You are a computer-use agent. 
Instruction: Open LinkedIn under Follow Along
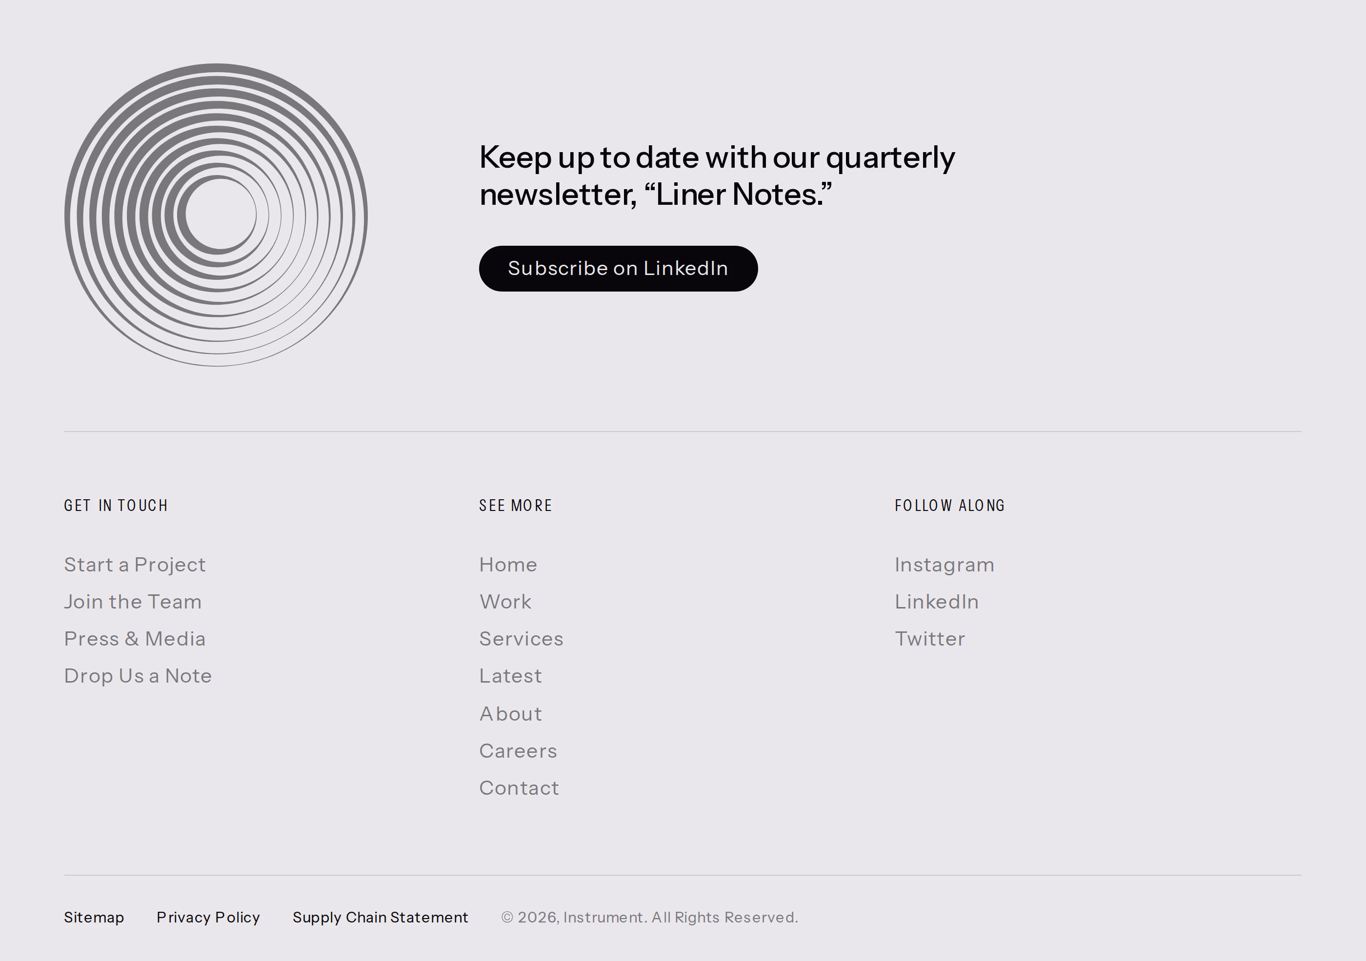click(x=937, y=602)
